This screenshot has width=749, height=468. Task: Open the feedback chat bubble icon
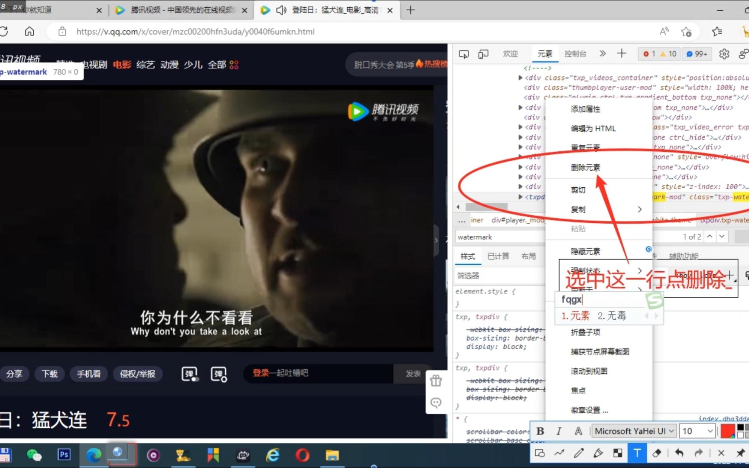436,403
